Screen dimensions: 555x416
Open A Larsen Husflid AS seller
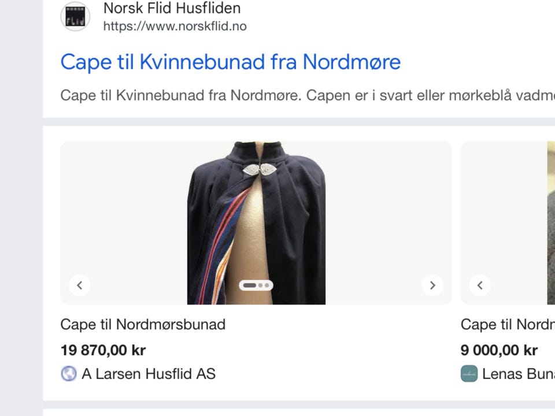tap(149, 374)
